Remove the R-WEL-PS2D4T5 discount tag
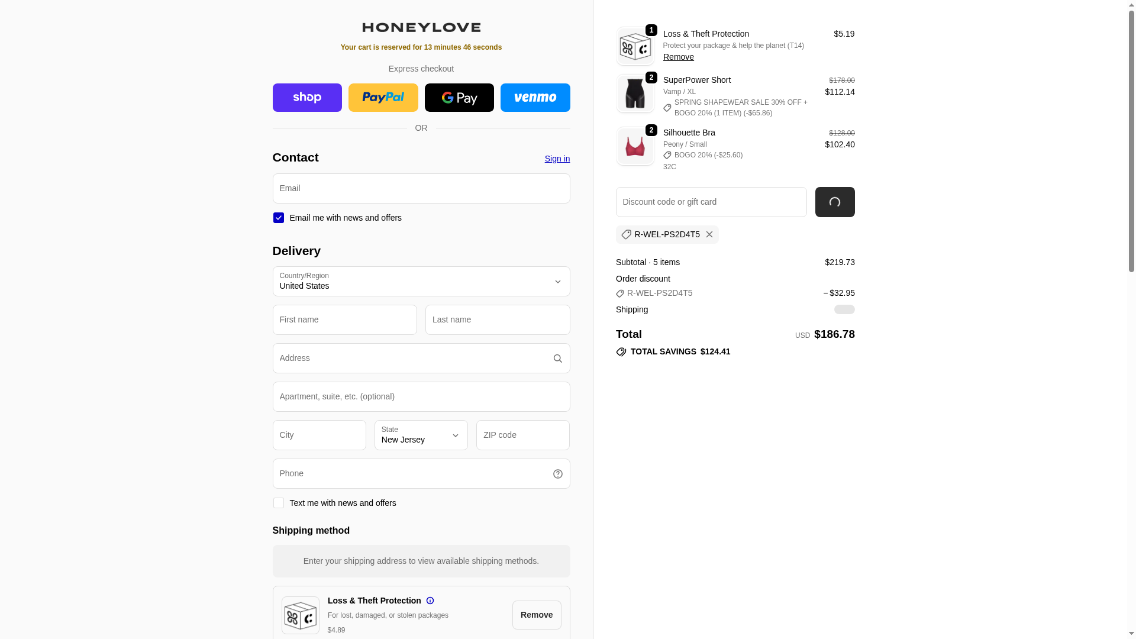Screen dimensions: 1136x639 point(709,234)
